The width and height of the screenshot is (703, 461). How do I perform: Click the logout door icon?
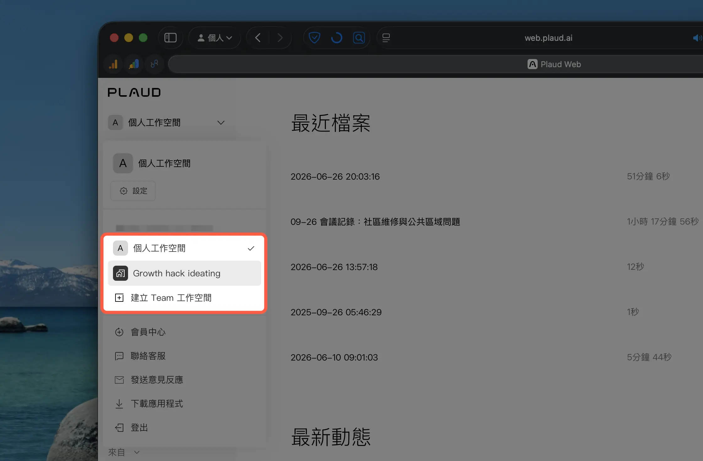[119, 428]
